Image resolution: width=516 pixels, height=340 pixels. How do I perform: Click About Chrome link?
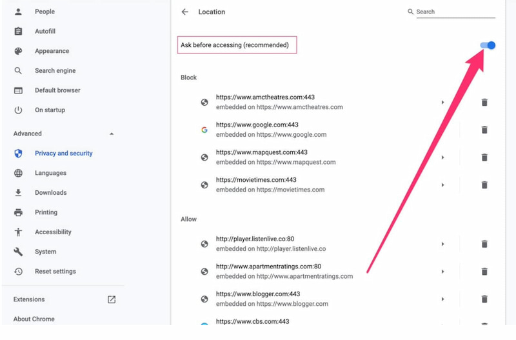[34, 319]
